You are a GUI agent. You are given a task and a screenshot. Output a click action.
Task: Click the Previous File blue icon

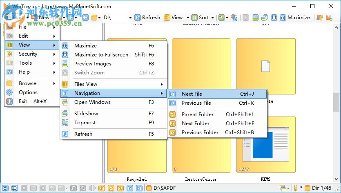172,103
